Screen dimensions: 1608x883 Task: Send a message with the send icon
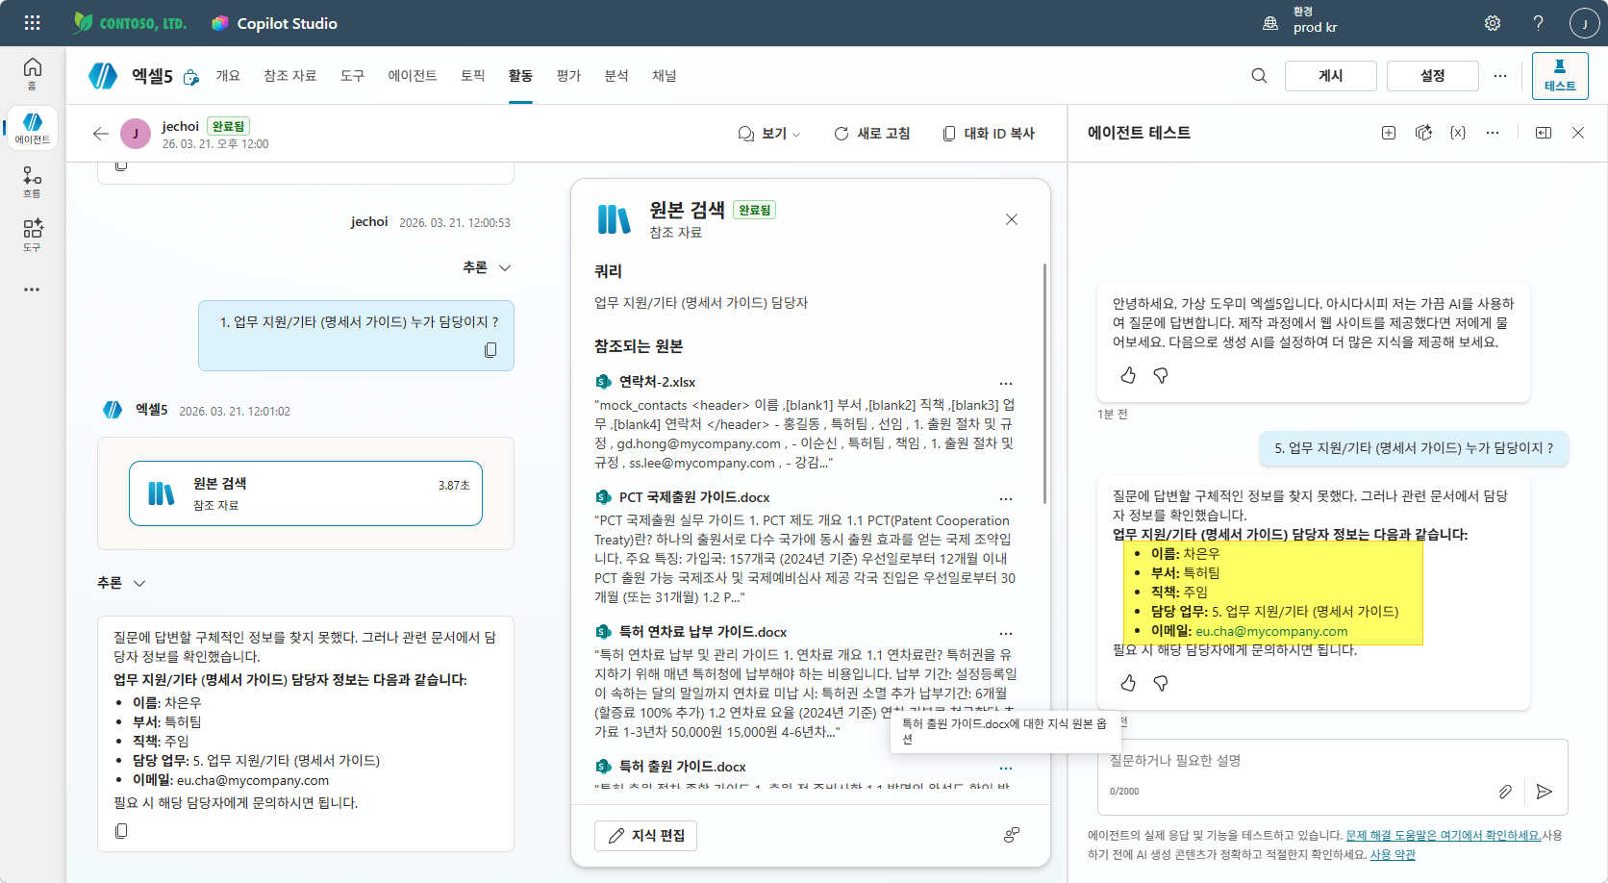pos(1545,792)
